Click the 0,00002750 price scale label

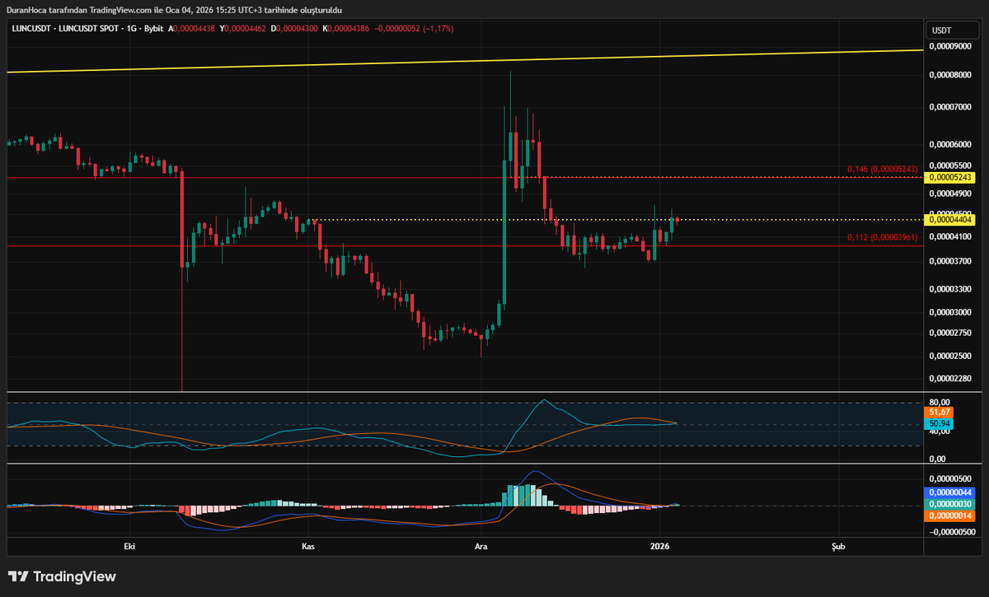tap(951, 333)
